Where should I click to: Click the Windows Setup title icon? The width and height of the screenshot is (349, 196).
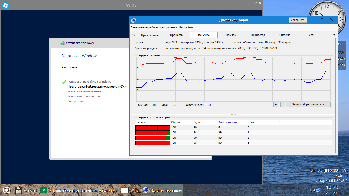[x=63, y=43]
